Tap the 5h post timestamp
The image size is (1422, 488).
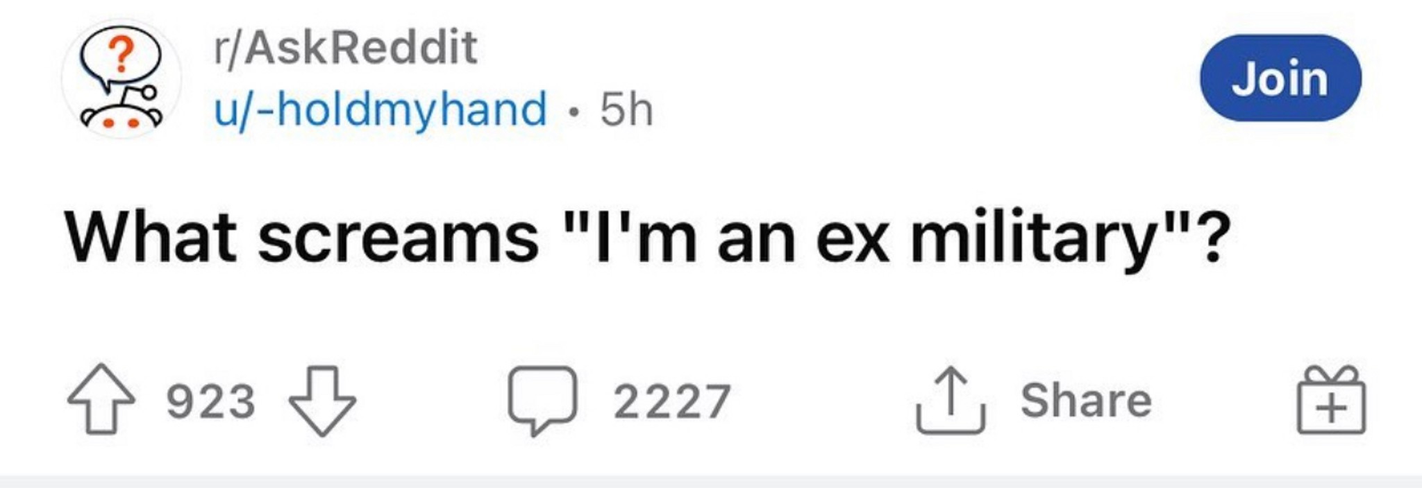(626, 110)
